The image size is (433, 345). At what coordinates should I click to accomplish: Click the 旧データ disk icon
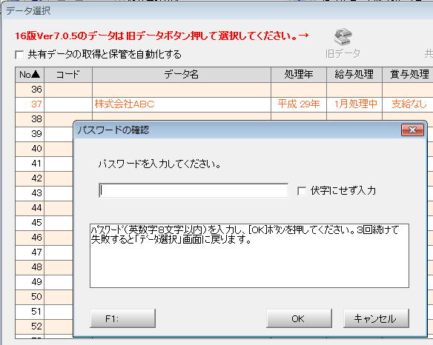(343, 37)
